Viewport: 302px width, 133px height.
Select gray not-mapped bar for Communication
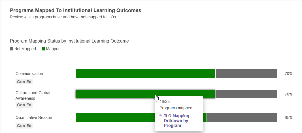[x=246, y=74]
